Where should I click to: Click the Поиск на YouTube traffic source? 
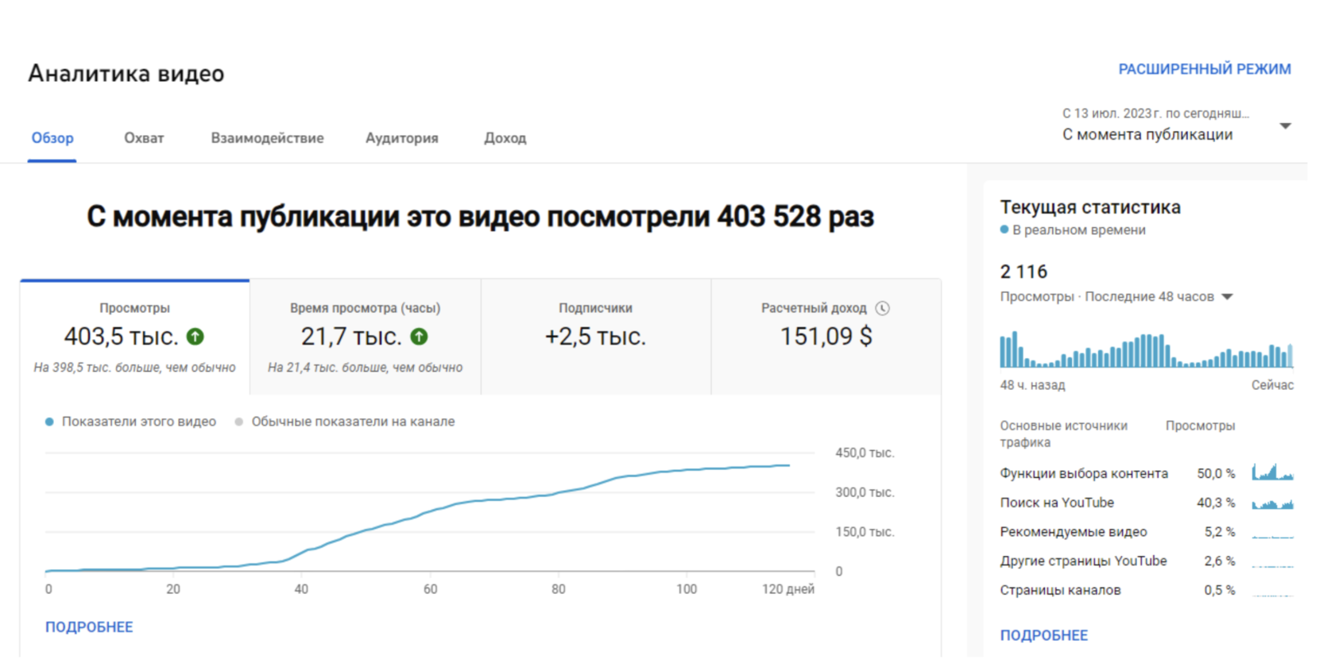1057,503
